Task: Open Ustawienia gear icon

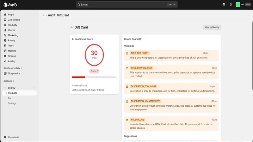Action: (x=5, y=137)
